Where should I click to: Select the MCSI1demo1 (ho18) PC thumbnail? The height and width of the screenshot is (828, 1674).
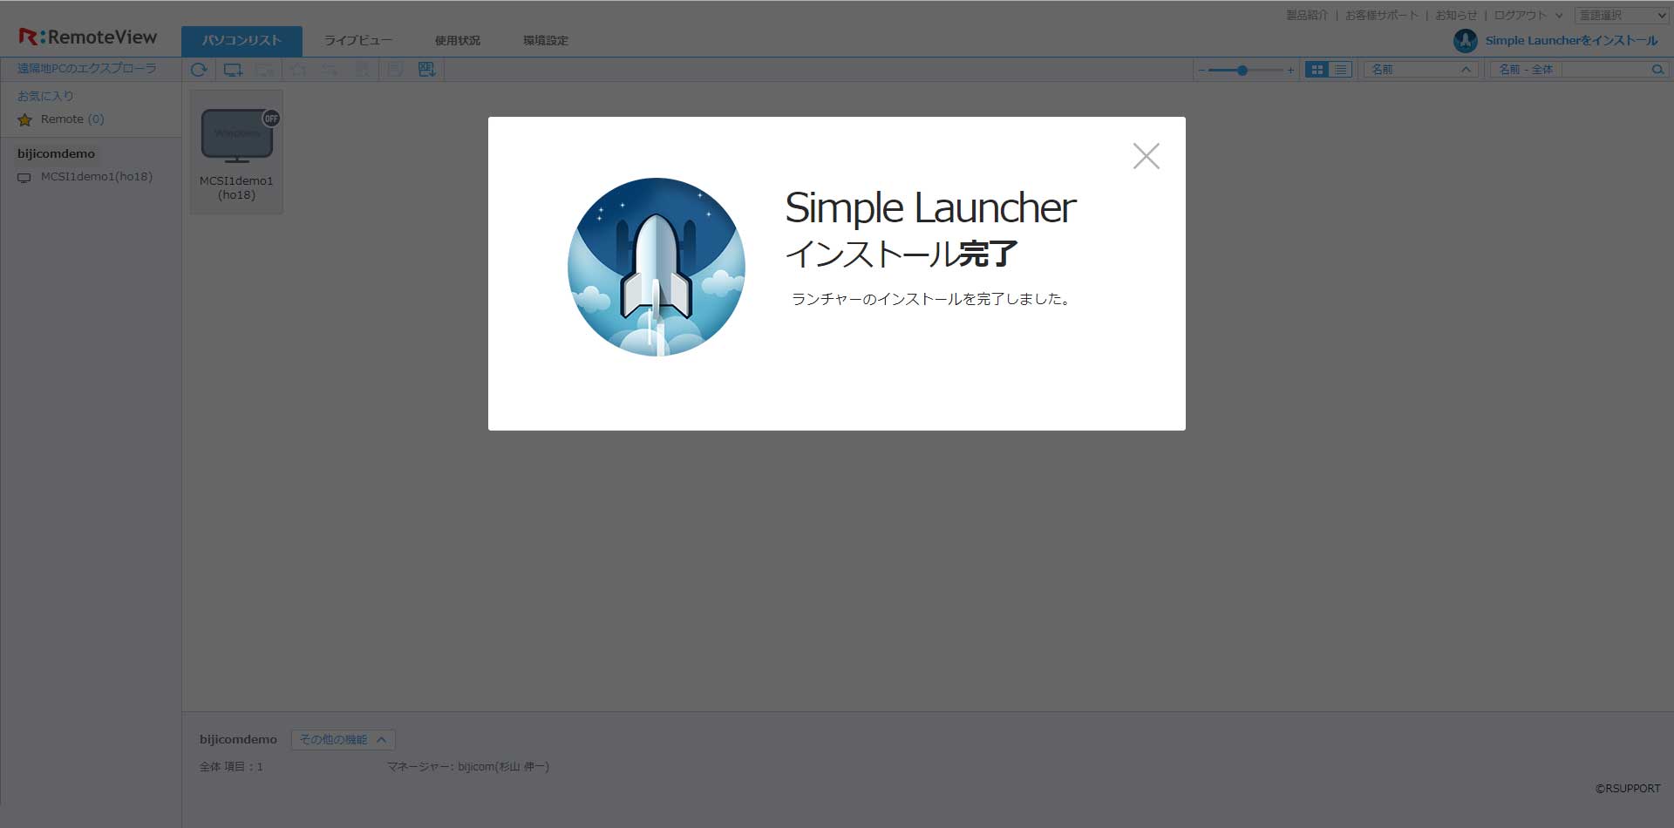(x=236, y=152)
